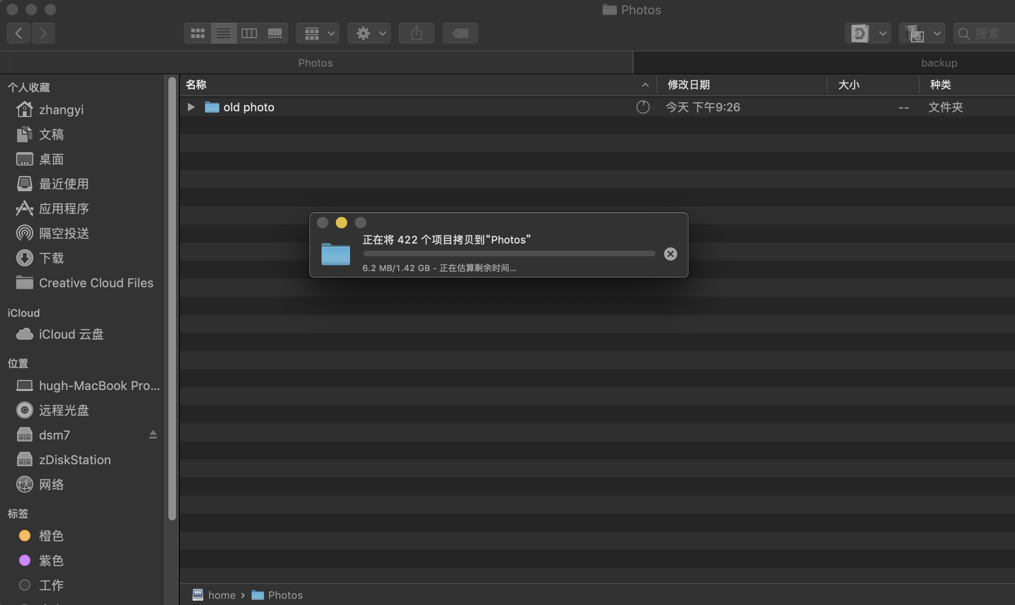Click the 个人收藏 section header
Screen dimensions: 1015x605
(29, 88)
